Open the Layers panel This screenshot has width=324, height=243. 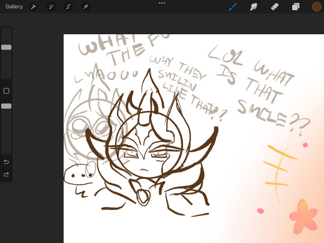coord(296,7)
